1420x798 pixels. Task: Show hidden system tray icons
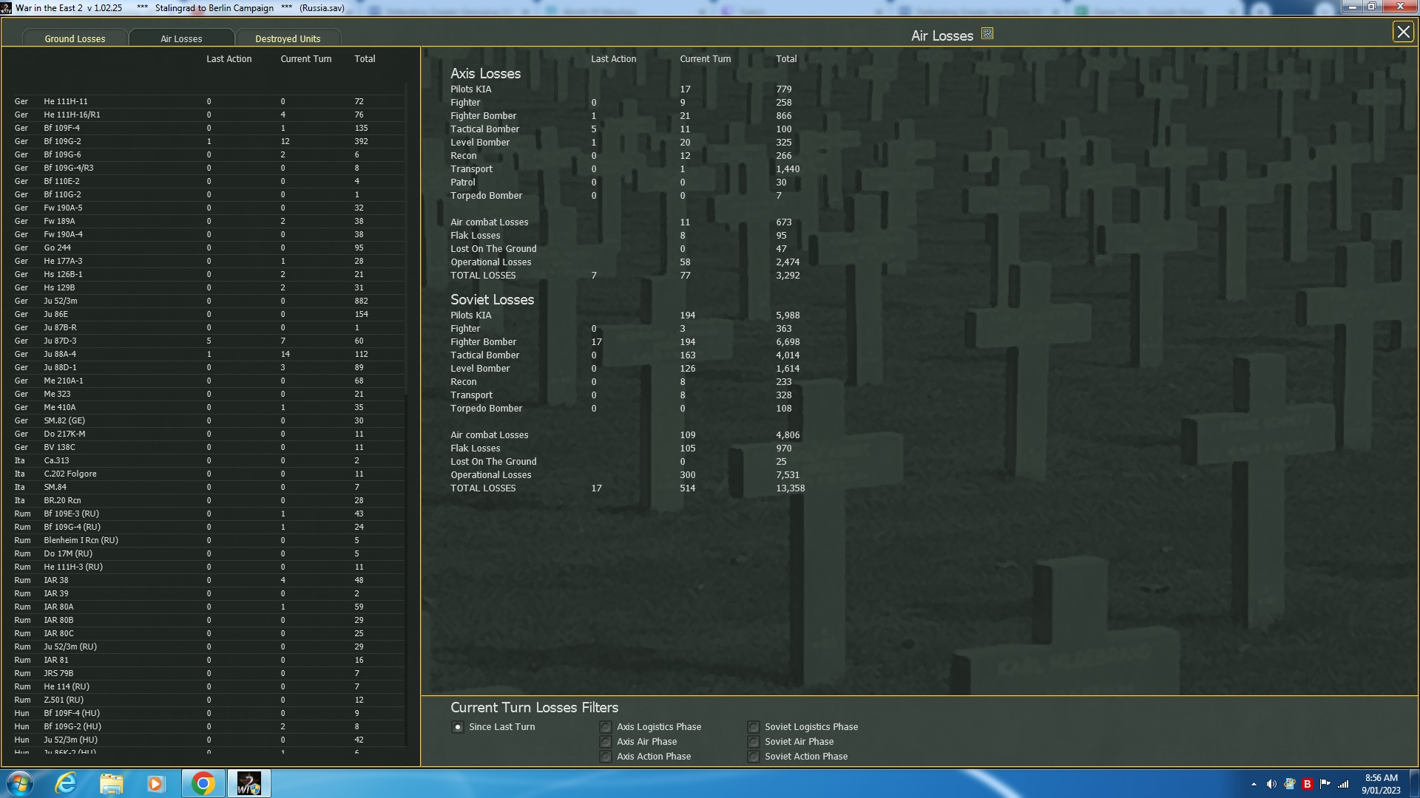tap(1254, 784)
